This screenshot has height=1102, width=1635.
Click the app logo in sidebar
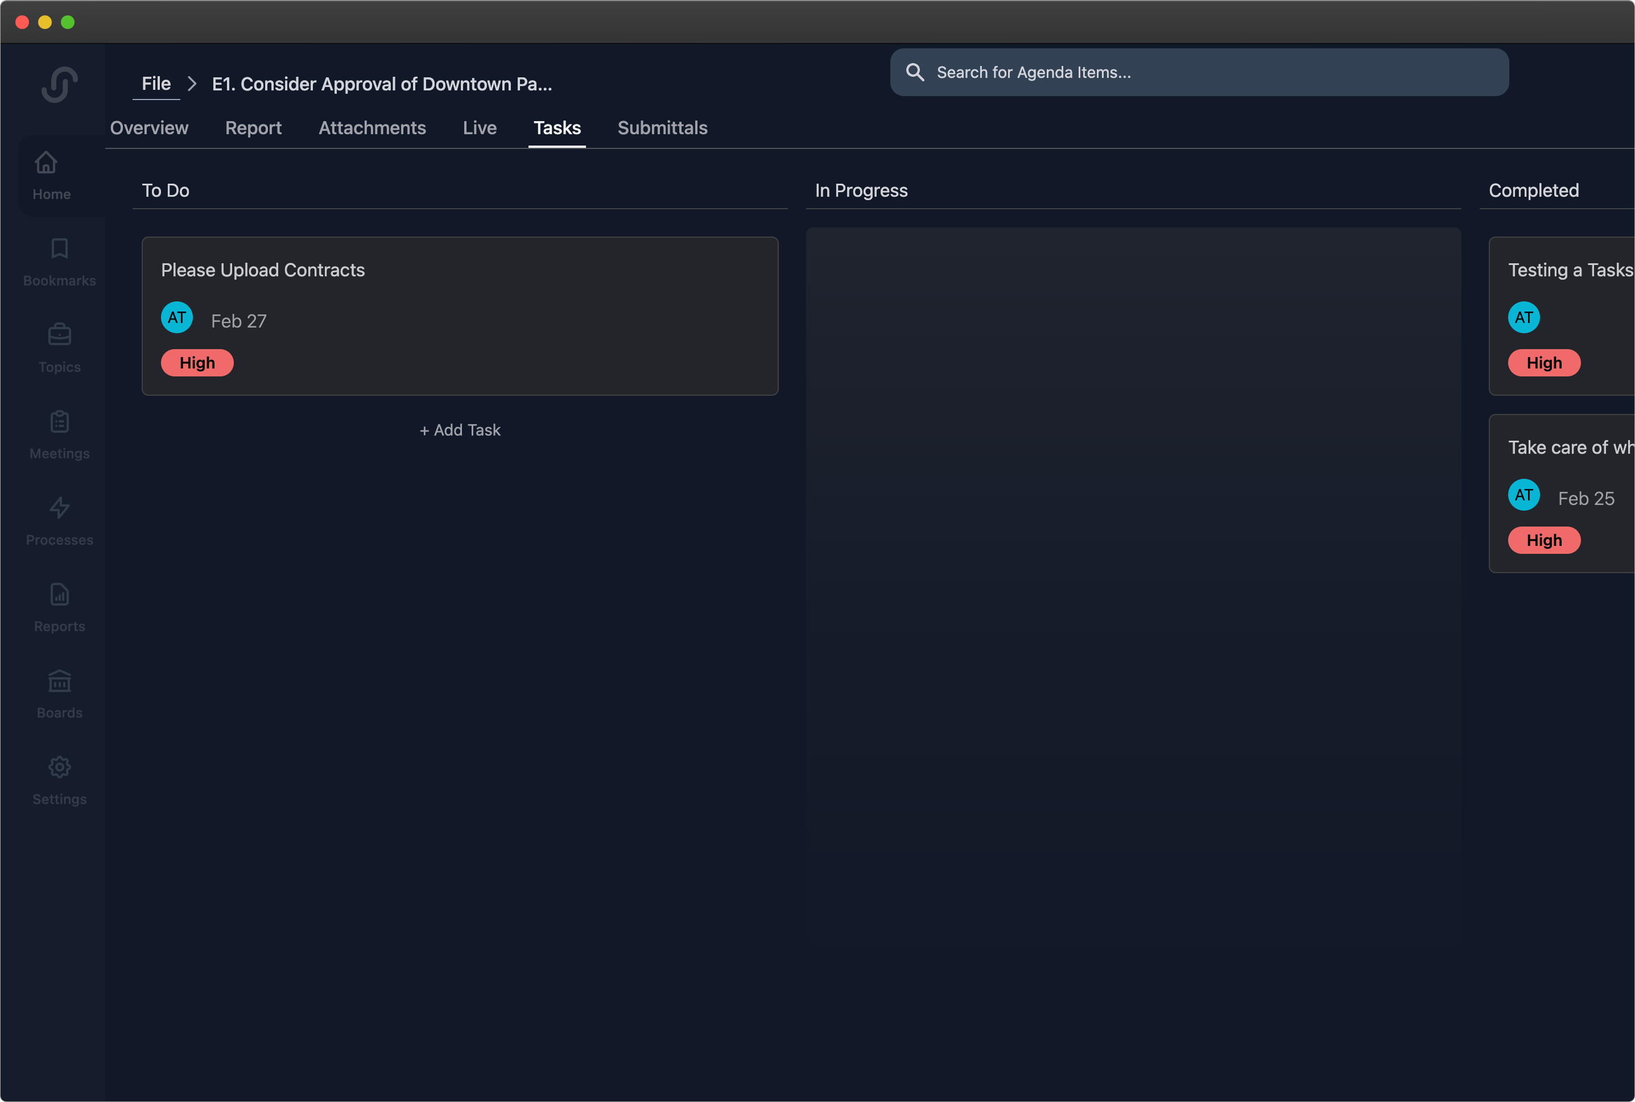[59, 84]
